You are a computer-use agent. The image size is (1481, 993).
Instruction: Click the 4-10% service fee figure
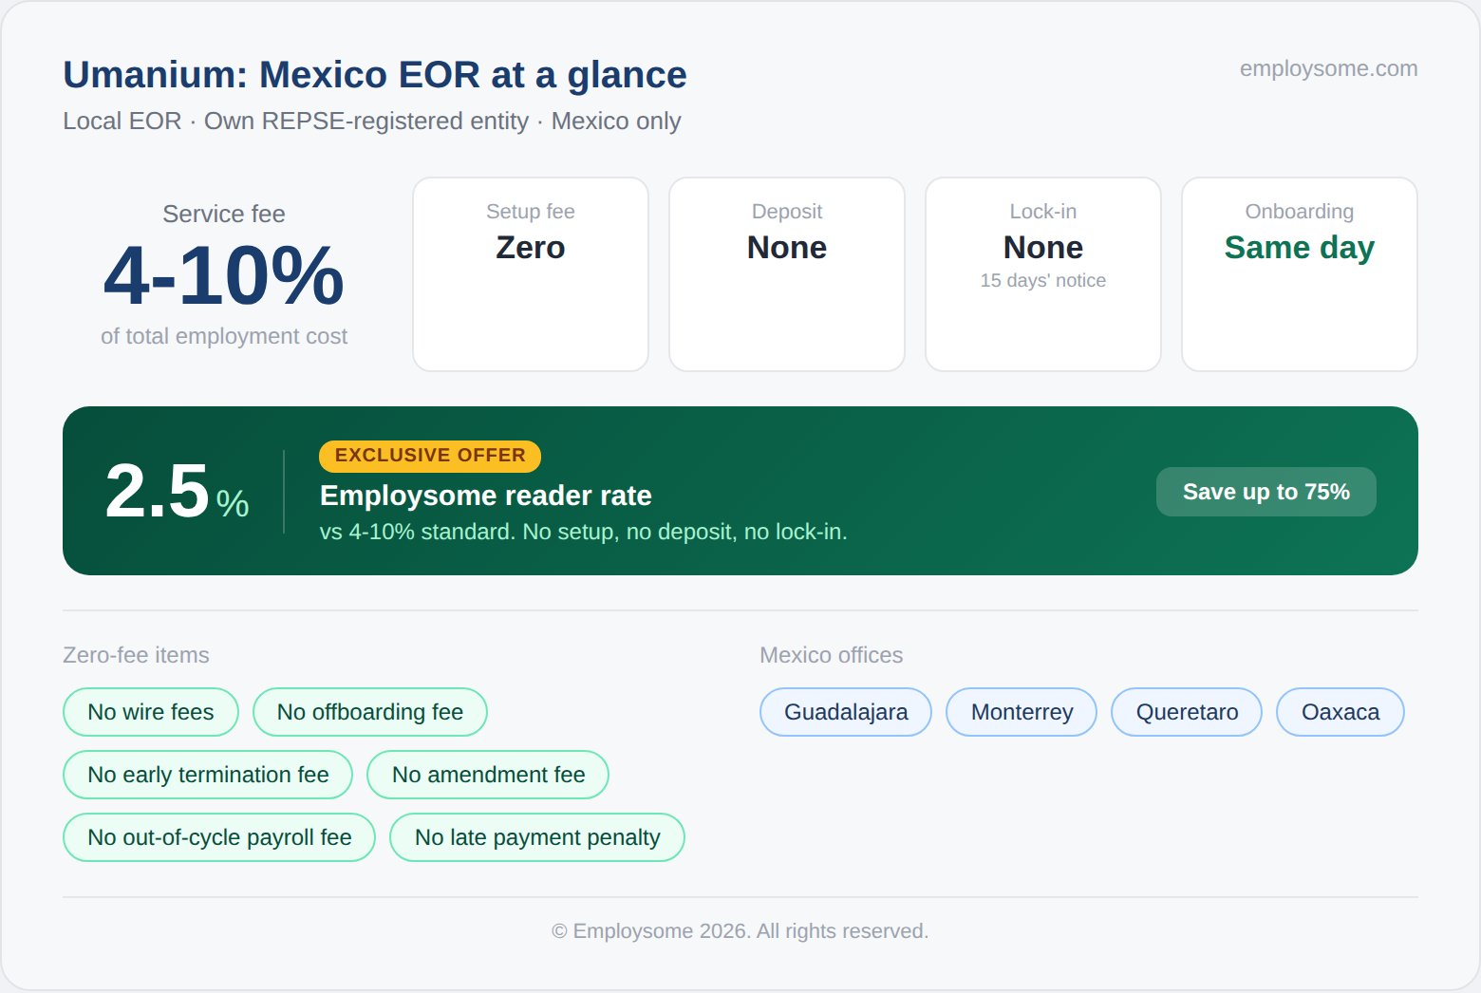(224, 276)
